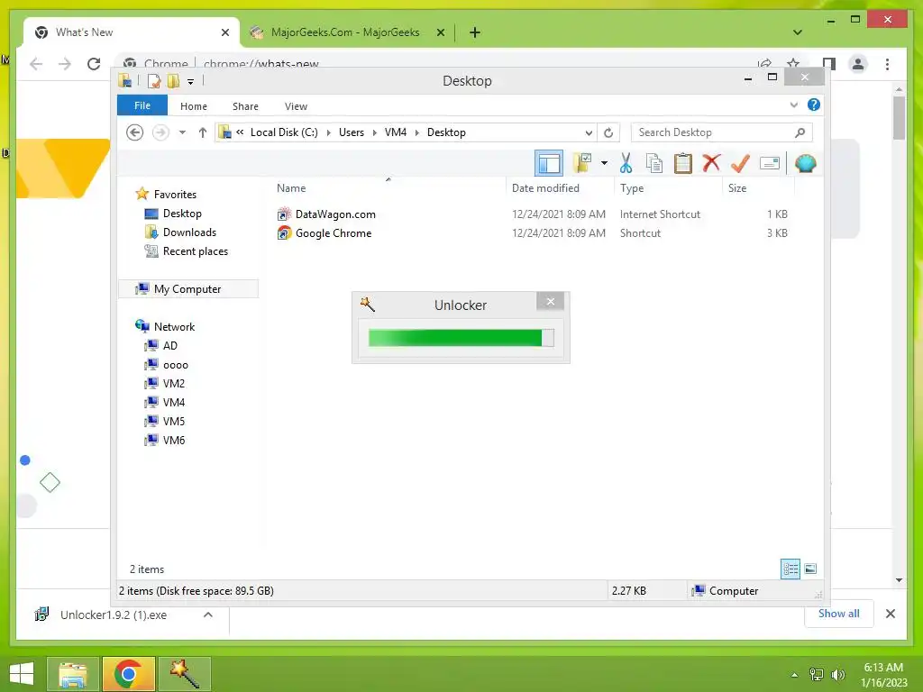Select the DataWagon.com shortcut file
This screenshot has width=923, height=692.
point(335,214)
